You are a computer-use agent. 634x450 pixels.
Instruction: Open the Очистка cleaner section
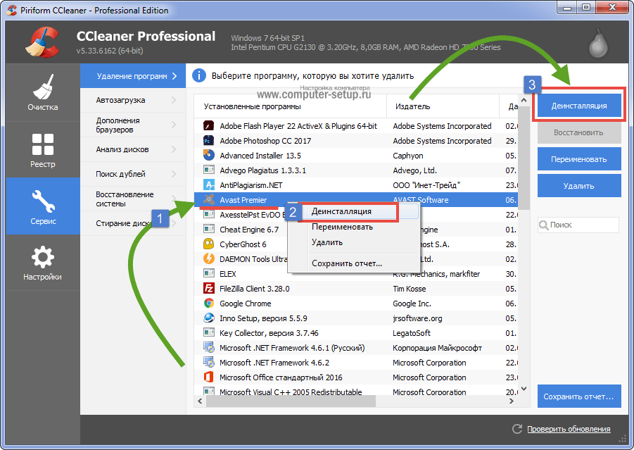[x=43, y=93]
